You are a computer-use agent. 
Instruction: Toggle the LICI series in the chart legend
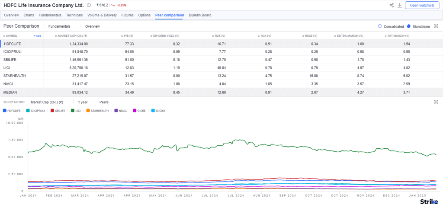click(75, 111)
